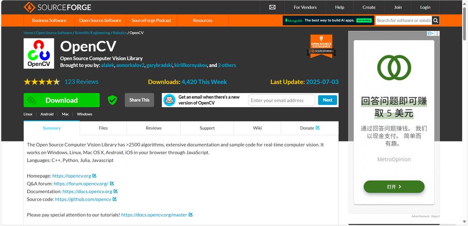
Task: Click Scientific/Engineering breadcrumb link
Action: [x=92, y=33]
